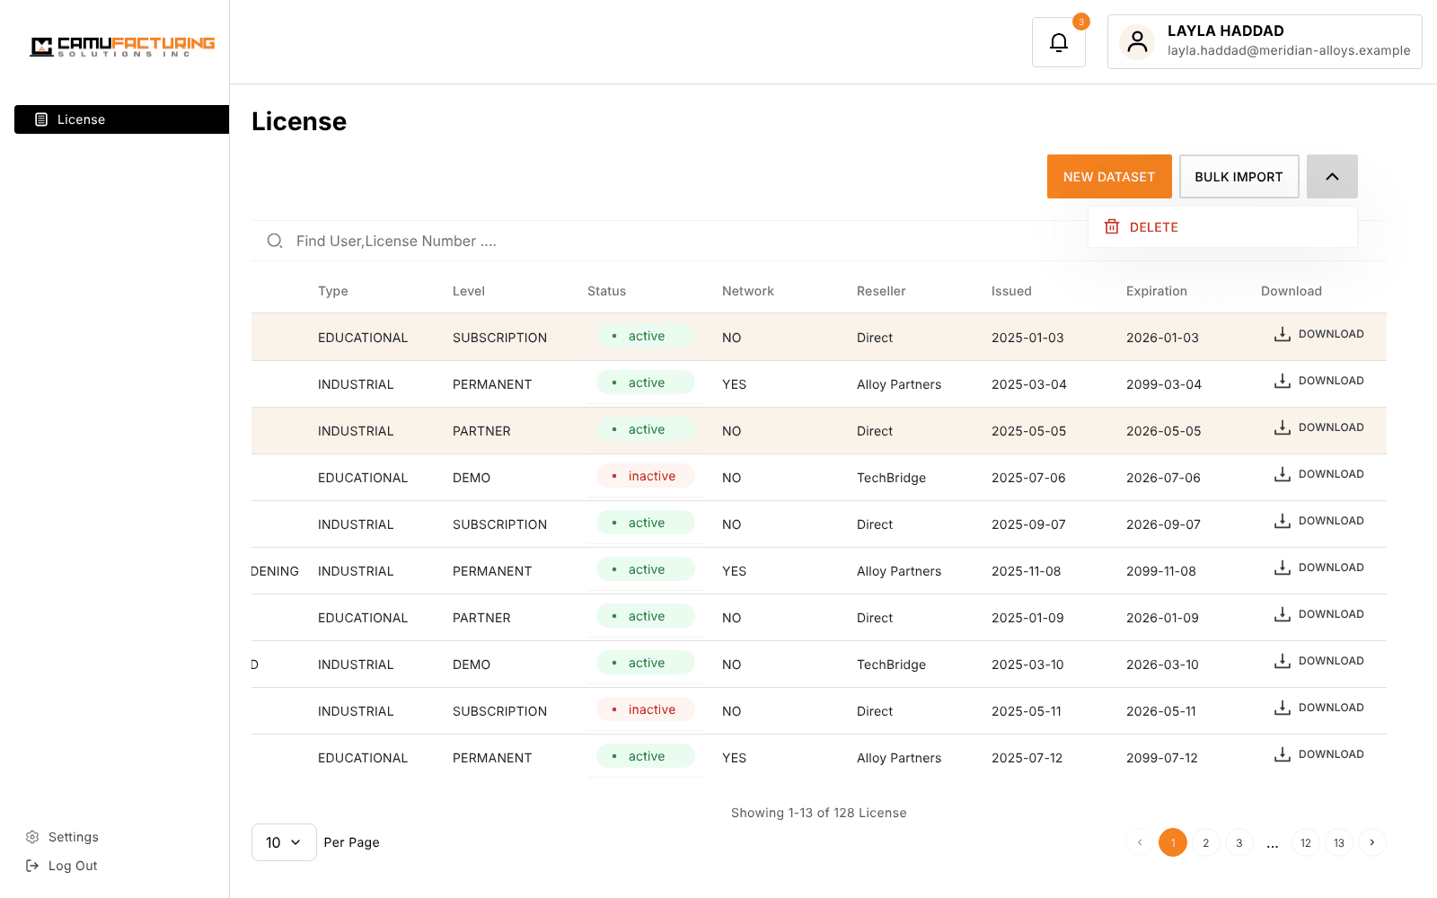
Task: Click download icon for row issued 2025-01-03
Action: click(1283, 334)
